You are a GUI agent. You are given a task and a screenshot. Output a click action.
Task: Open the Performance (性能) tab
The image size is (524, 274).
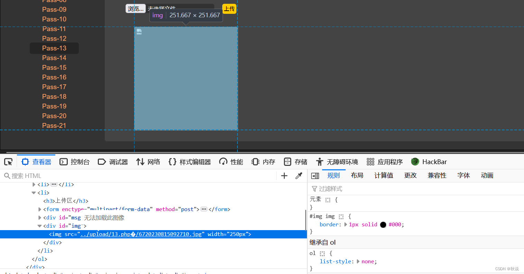pos(231,162)
